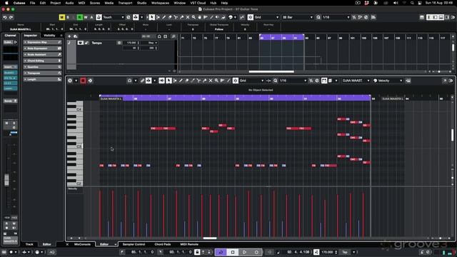This screenshot has width=457, height=257.
Task: Expand the Quantize inspector section
Action: (43, 66)
